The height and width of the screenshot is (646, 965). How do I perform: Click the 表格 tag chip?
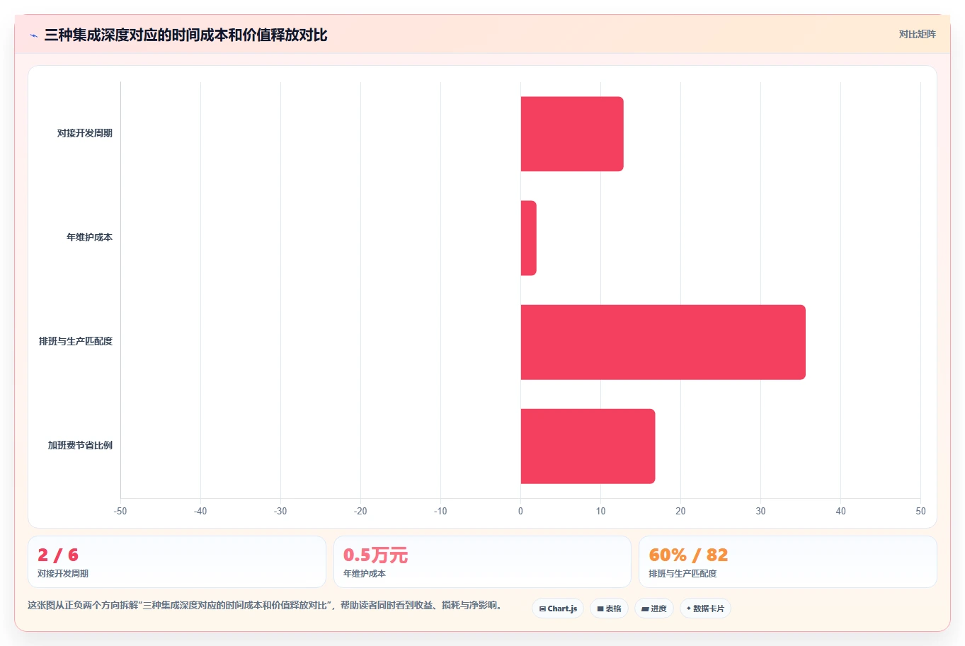[x=609, y=608]
